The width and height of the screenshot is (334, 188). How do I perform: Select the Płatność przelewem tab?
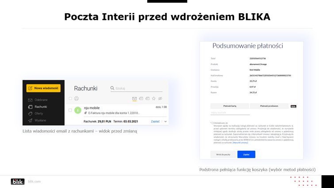click(269, 106)
